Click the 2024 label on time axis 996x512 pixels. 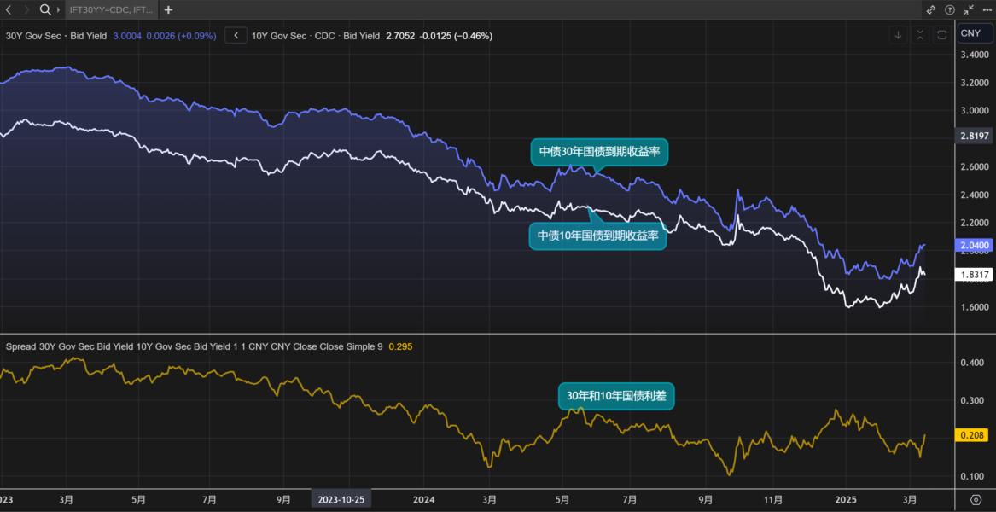[x=423, y=499]
